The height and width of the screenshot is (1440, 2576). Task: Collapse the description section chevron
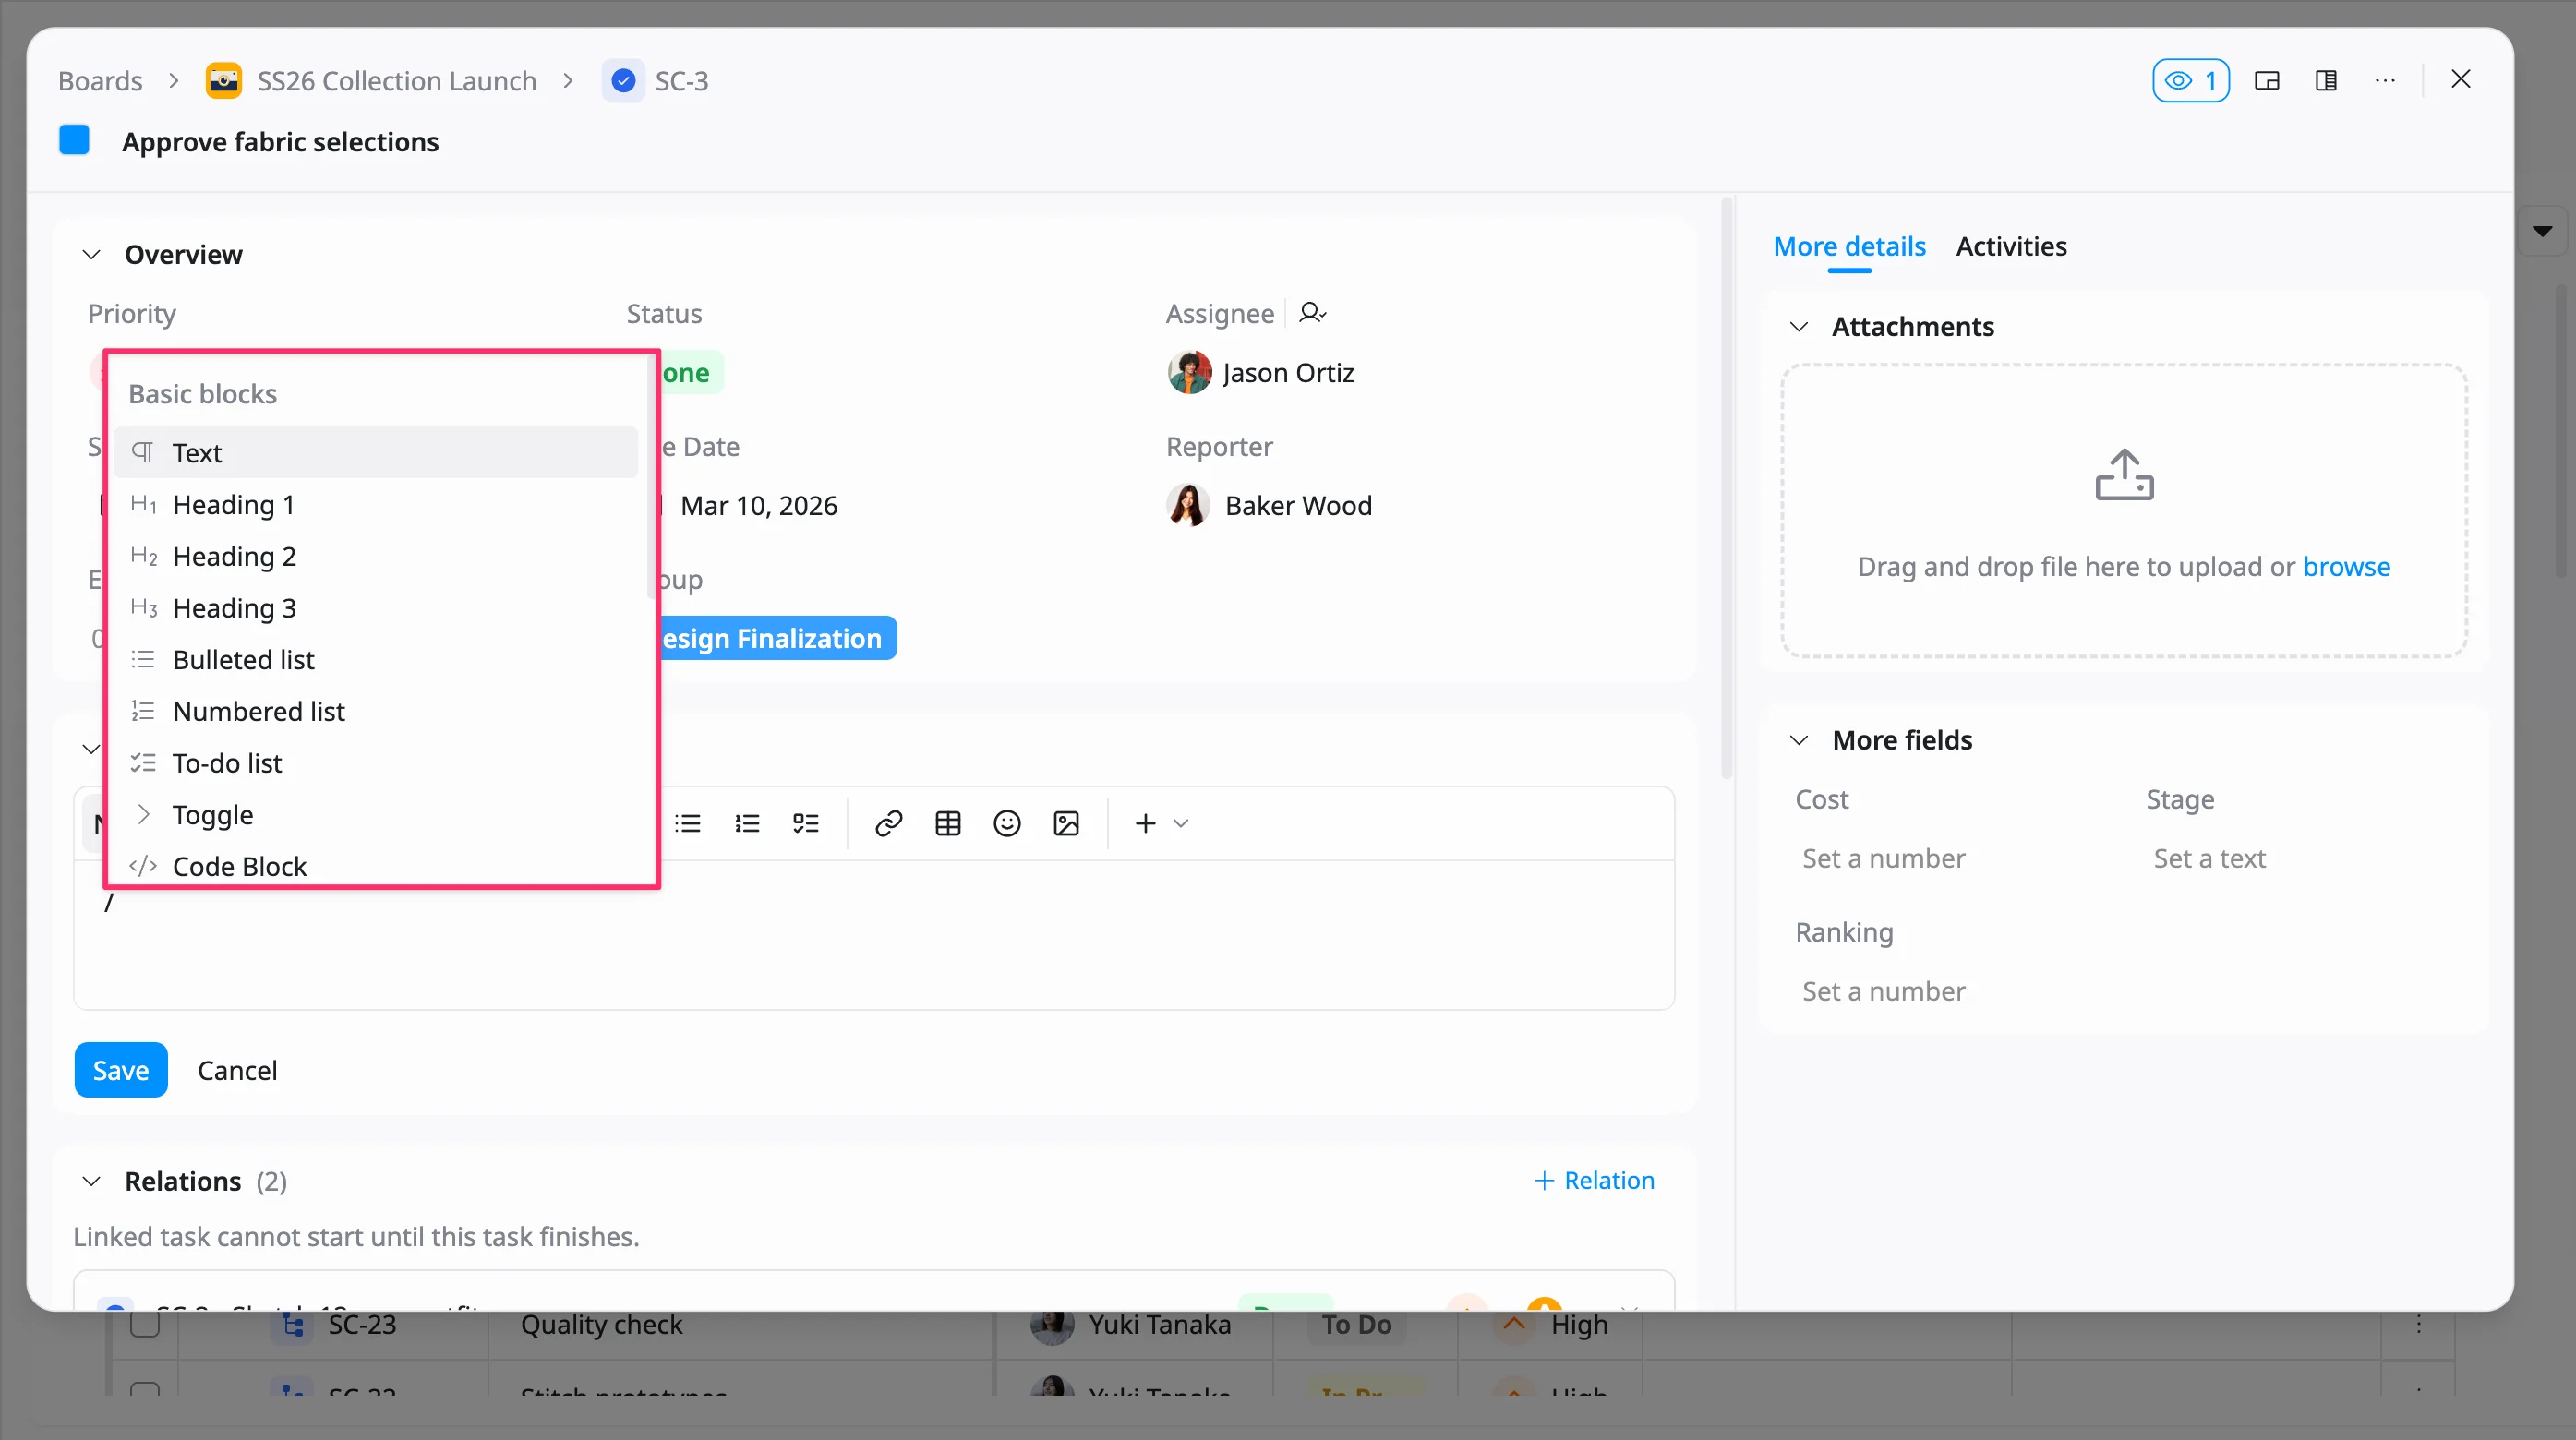click(91, 749)
